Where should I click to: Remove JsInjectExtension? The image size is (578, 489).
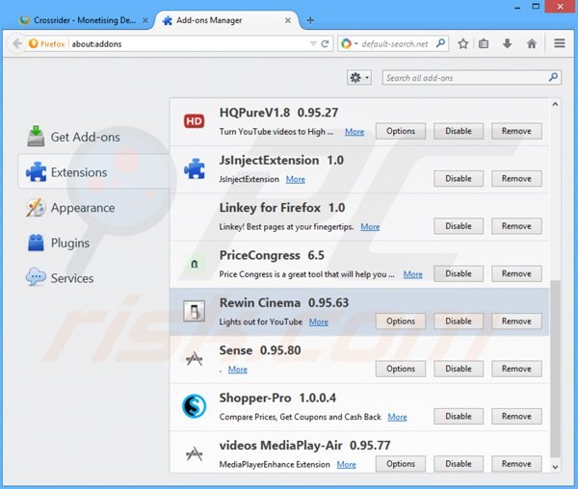coord(516,179)
